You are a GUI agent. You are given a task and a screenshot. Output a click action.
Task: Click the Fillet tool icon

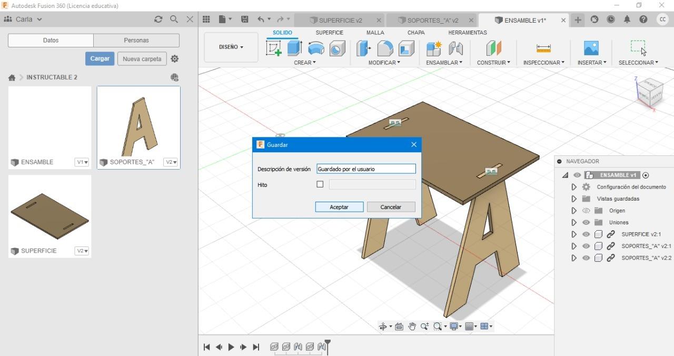tap(385, 48)
